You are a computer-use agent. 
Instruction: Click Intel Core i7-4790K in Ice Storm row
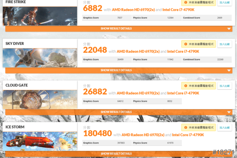tap(188, 135)
